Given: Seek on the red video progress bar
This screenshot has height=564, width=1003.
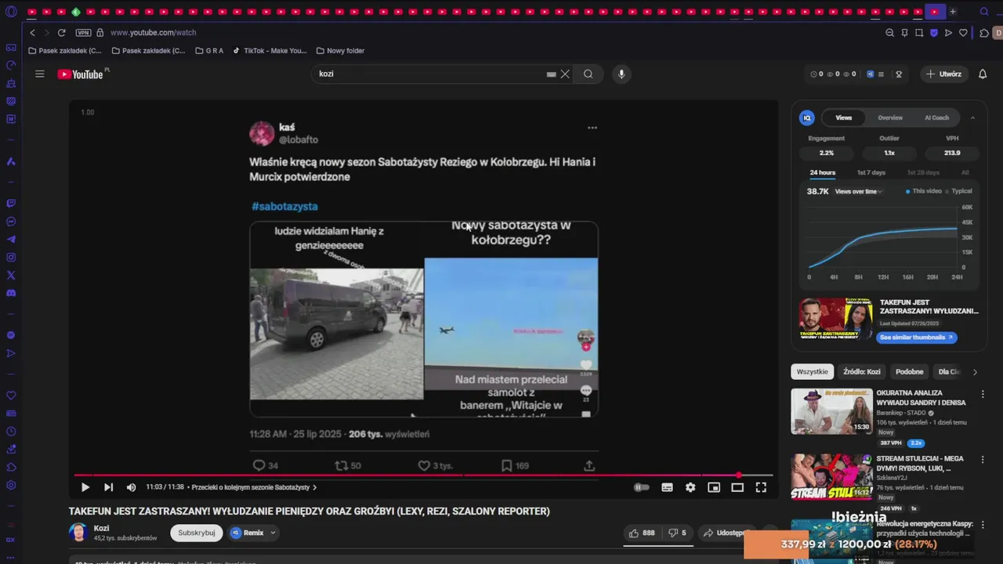Looking at the screenshot, I should click(x=423, y=475).
